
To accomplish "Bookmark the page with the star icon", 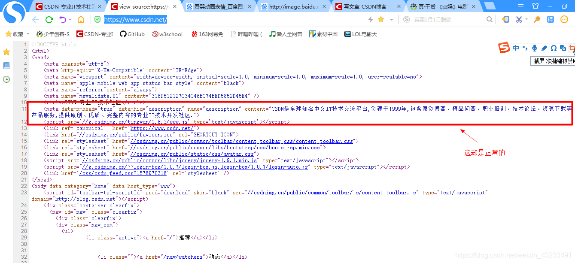I will point(381,20).
